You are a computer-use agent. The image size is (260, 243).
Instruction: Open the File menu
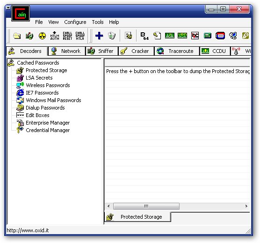[39, 22]
